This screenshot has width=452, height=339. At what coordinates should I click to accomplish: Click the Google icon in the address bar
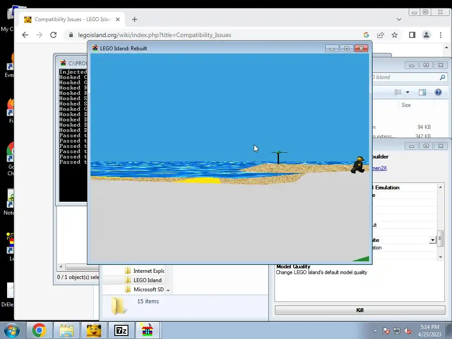pyautogui.click(x=366, y=35)
